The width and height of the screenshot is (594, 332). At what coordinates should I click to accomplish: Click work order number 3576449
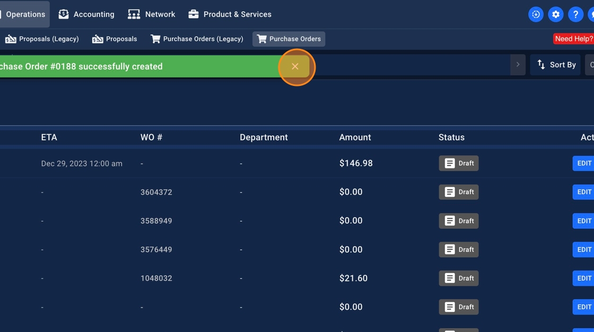pyautogui.click(x=156, y=250)
